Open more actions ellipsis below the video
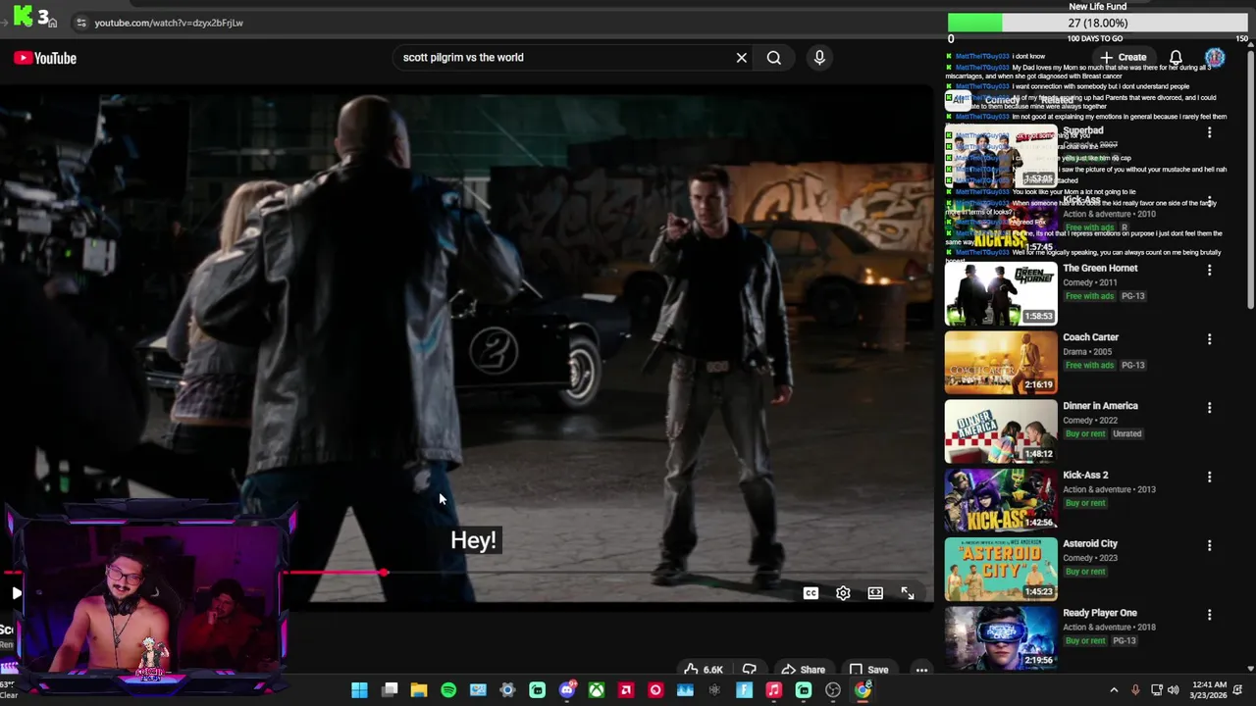The width and height of the screenshot is (1256, 706). pos(921,670)
